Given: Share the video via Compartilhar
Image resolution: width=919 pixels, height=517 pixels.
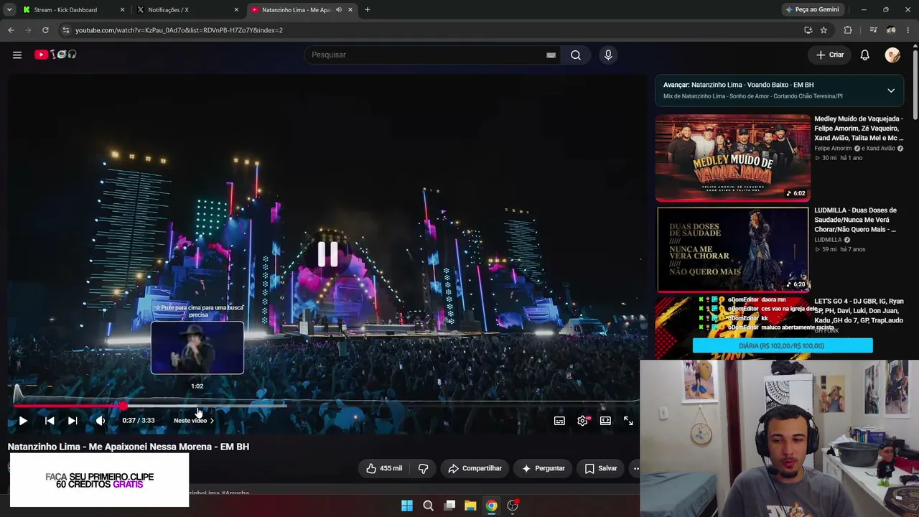Looking at the screenshot, I should pyautogui.click(x=475, y=468).
